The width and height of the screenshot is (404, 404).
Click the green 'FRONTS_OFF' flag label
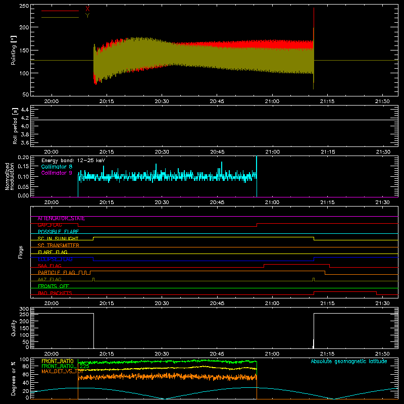(x=54, y=286)
